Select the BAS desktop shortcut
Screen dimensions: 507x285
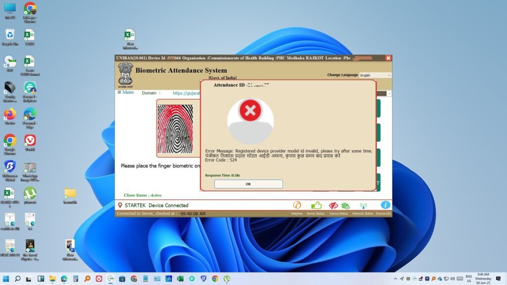[10, 64]
